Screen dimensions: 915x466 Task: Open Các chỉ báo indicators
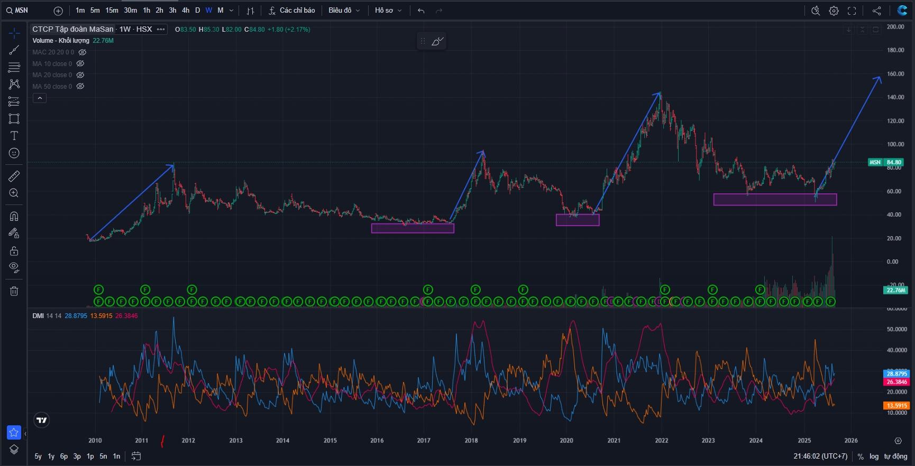[x=291, y=11]
